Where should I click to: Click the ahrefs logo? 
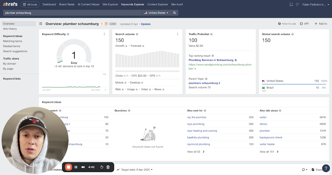pyautogui.click(x=10, y=4)
